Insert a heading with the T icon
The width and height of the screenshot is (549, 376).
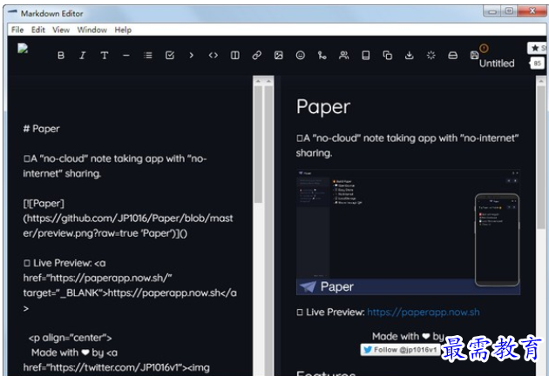click(105, 55)
